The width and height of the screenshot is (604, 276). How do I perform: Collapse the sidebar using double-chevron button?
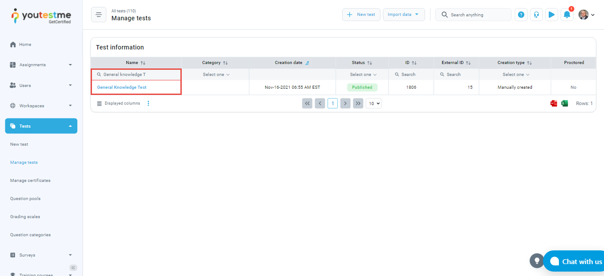click(73, 268)
